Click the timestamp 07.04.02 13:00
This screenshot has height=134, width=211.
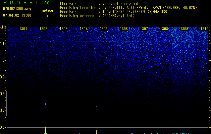point(17,15)
